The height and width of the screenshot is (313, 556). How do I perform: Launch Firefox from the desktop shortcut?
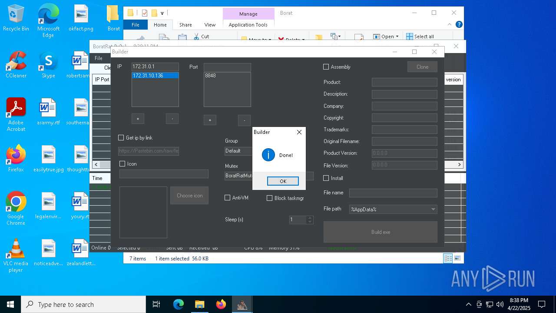tap(16, 159)
